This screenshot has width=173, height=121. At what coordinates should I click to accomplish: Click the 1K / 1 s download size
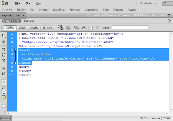coord(144,118)
